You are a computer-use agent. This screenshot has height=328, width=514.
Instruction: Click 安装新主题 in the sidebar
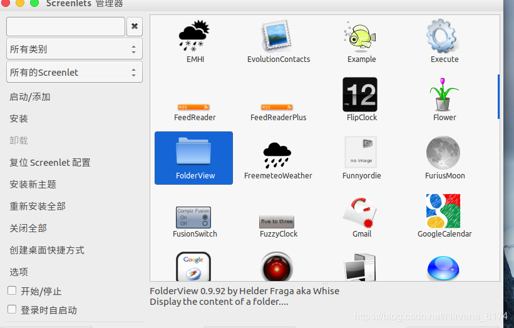(33, 185)
